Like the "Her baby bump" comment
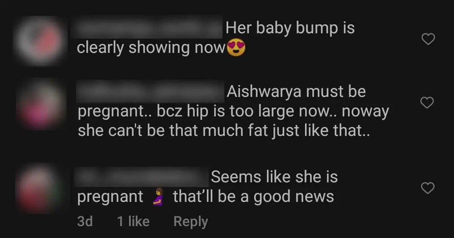The width and height of the screenshot is (454, 238). point(428,39)
